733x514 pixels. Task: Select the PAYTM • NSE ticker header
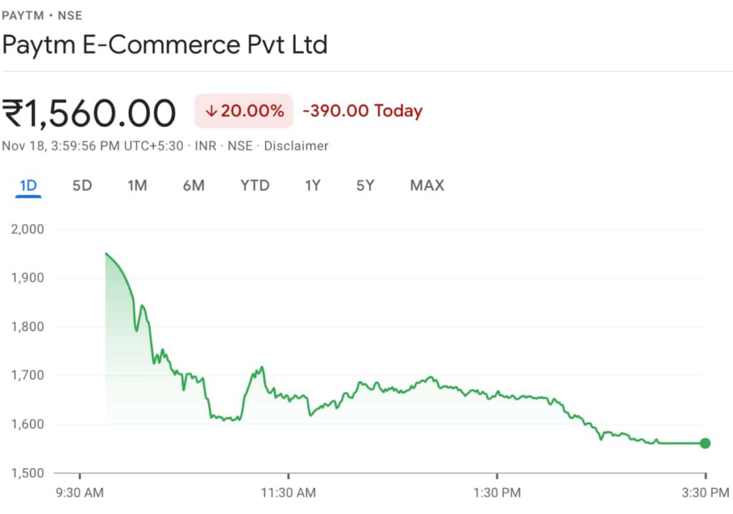[x=43, y=15]
